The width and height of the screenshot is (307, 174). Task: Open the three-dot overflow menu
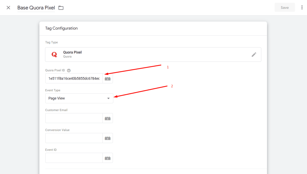(x=302, y=7)
